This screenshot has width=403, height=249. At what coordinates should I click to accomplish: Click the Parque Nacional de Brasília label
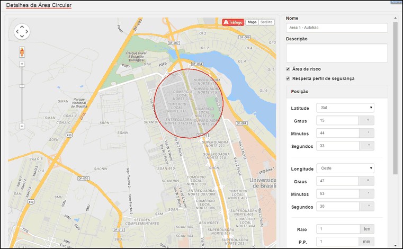point(79,103)
